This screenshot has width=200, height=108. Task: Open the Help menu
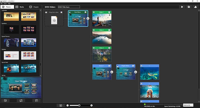click(x=9, y=3)
